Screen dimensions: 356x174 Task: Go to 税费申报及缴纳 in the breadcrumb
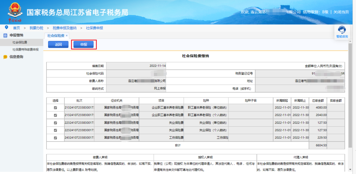tap(65, 28)
